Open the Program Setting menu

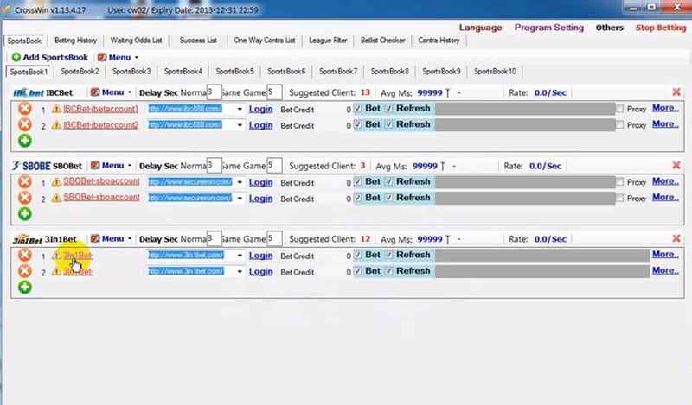click(549, 28)
